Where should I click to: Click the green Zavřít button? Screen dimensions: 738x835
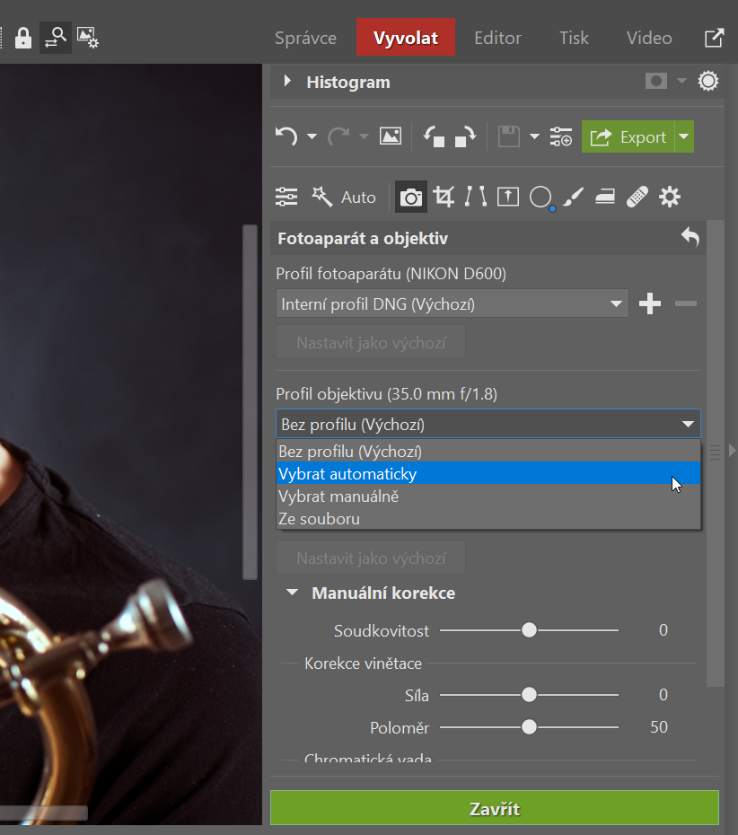click(x=495, y=808)
